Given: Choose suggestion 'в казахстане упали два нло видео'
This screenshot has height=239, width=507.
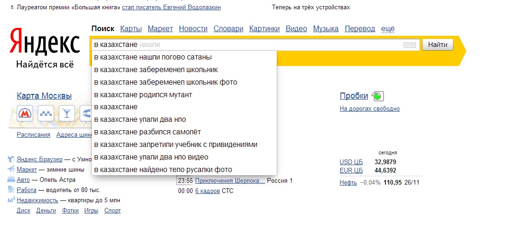Looking at the screenshot, I should [x=185, y=157].
